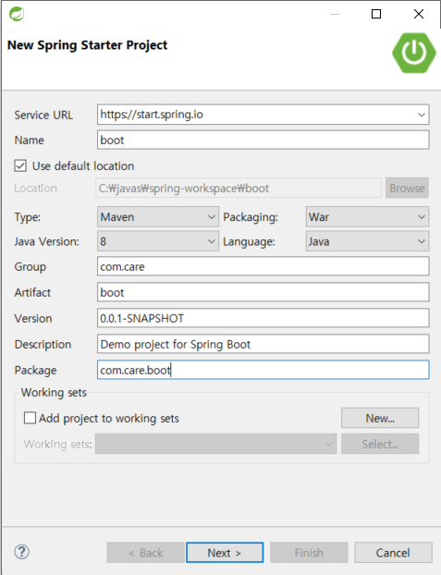Click the Cancel button

[x=393, y=552]
